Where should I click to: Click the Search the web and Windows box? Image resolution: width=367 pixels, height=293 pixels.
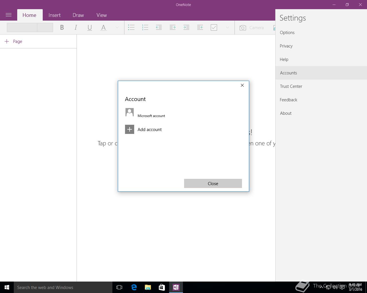click(63, 287)
